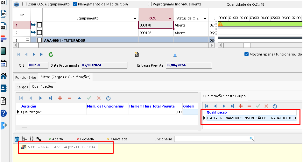Switch to the Funcionários tab

(26, 77)
